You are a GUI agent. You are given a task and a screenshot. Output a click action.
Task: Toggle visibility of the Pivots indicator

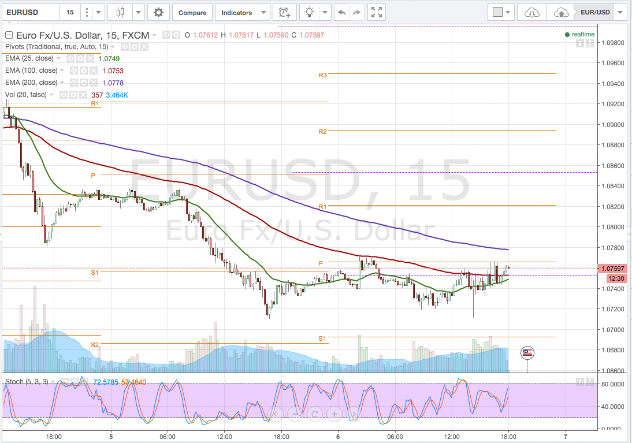pos(125,47)
